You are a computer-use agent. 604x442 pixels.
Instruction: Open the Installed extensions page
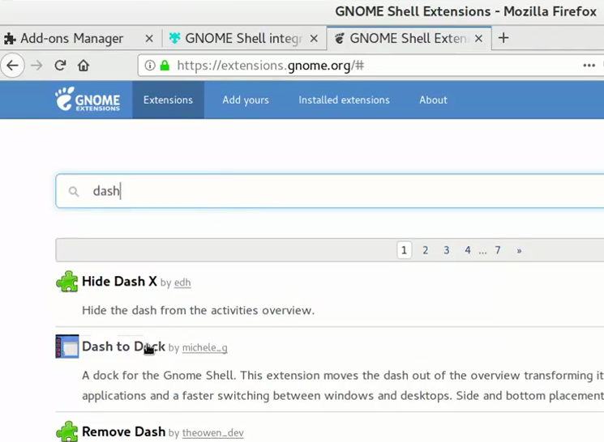pos(344,100)
